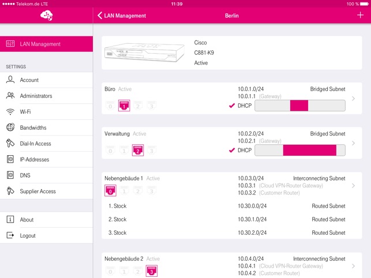The width and height of the screenshot is (371, 278).
Task: Open the Account settings
Action: (46, 80)
